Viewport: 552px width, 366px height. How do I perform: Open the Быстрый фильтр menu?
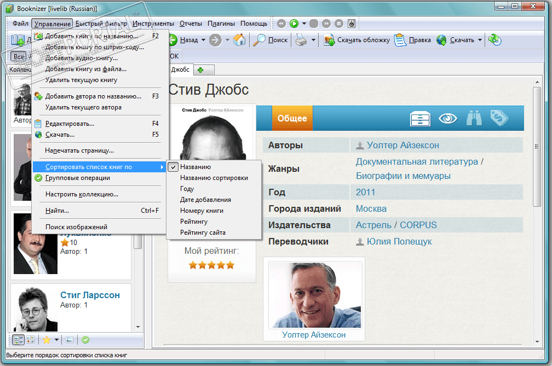pos(101,24)
